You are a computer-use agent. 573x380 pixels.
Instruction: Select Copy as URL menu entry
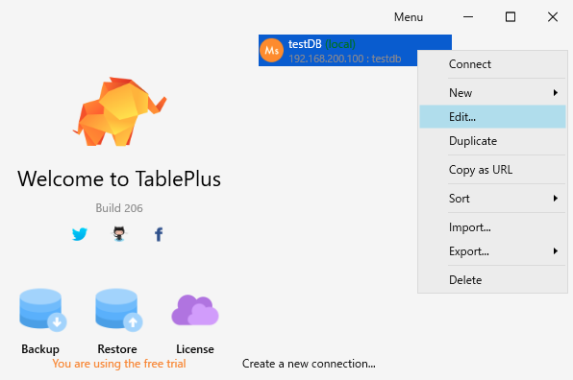point(492,170)
